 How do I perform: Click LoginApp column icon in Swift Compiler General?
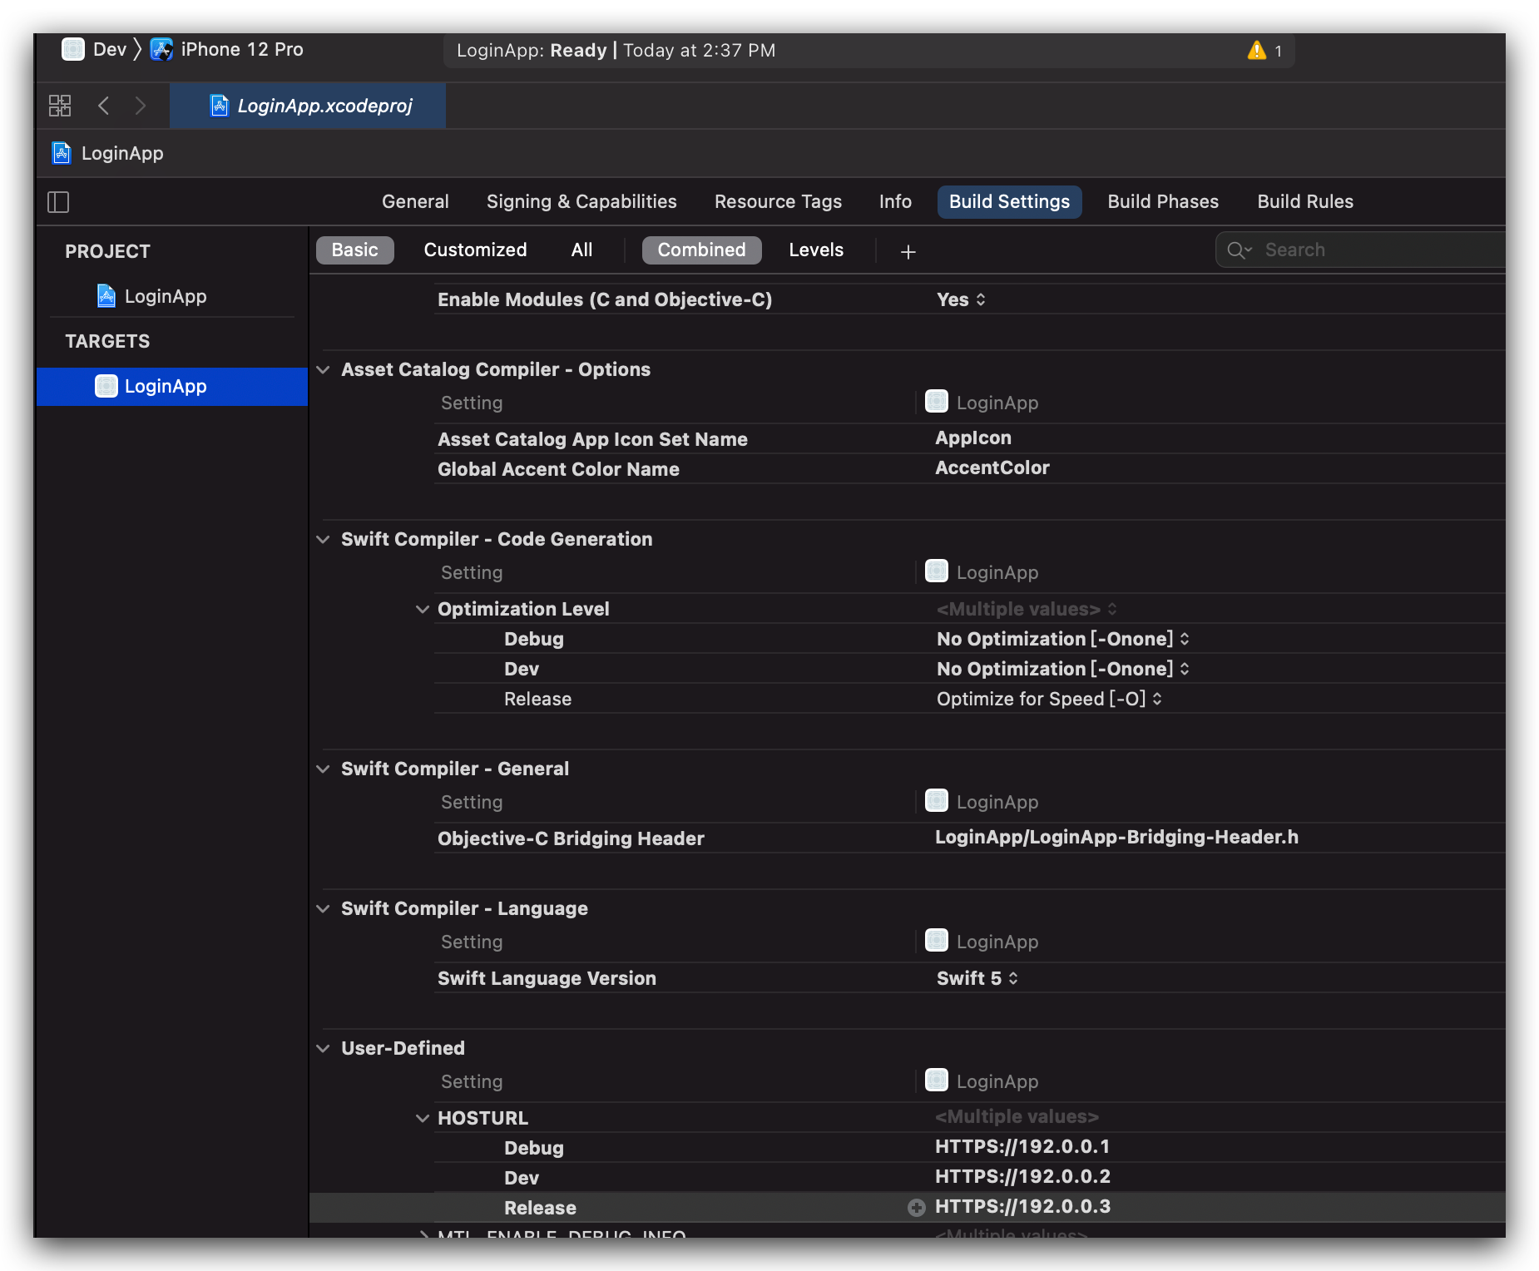pyautogui.click(x=937, y=801)
